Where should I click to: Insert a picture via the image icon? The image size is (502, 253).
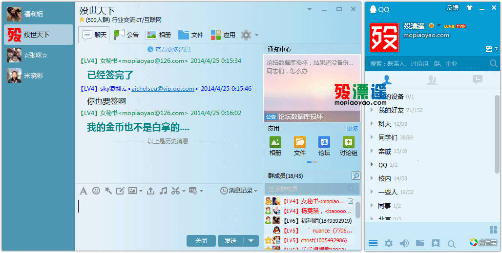(x=132, y=191)
